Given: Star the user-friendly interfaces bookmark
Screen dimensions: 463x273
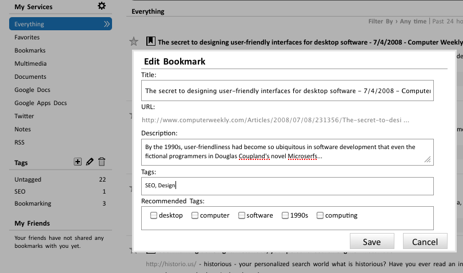Looking at the screenshot, I should coord(134,41).
